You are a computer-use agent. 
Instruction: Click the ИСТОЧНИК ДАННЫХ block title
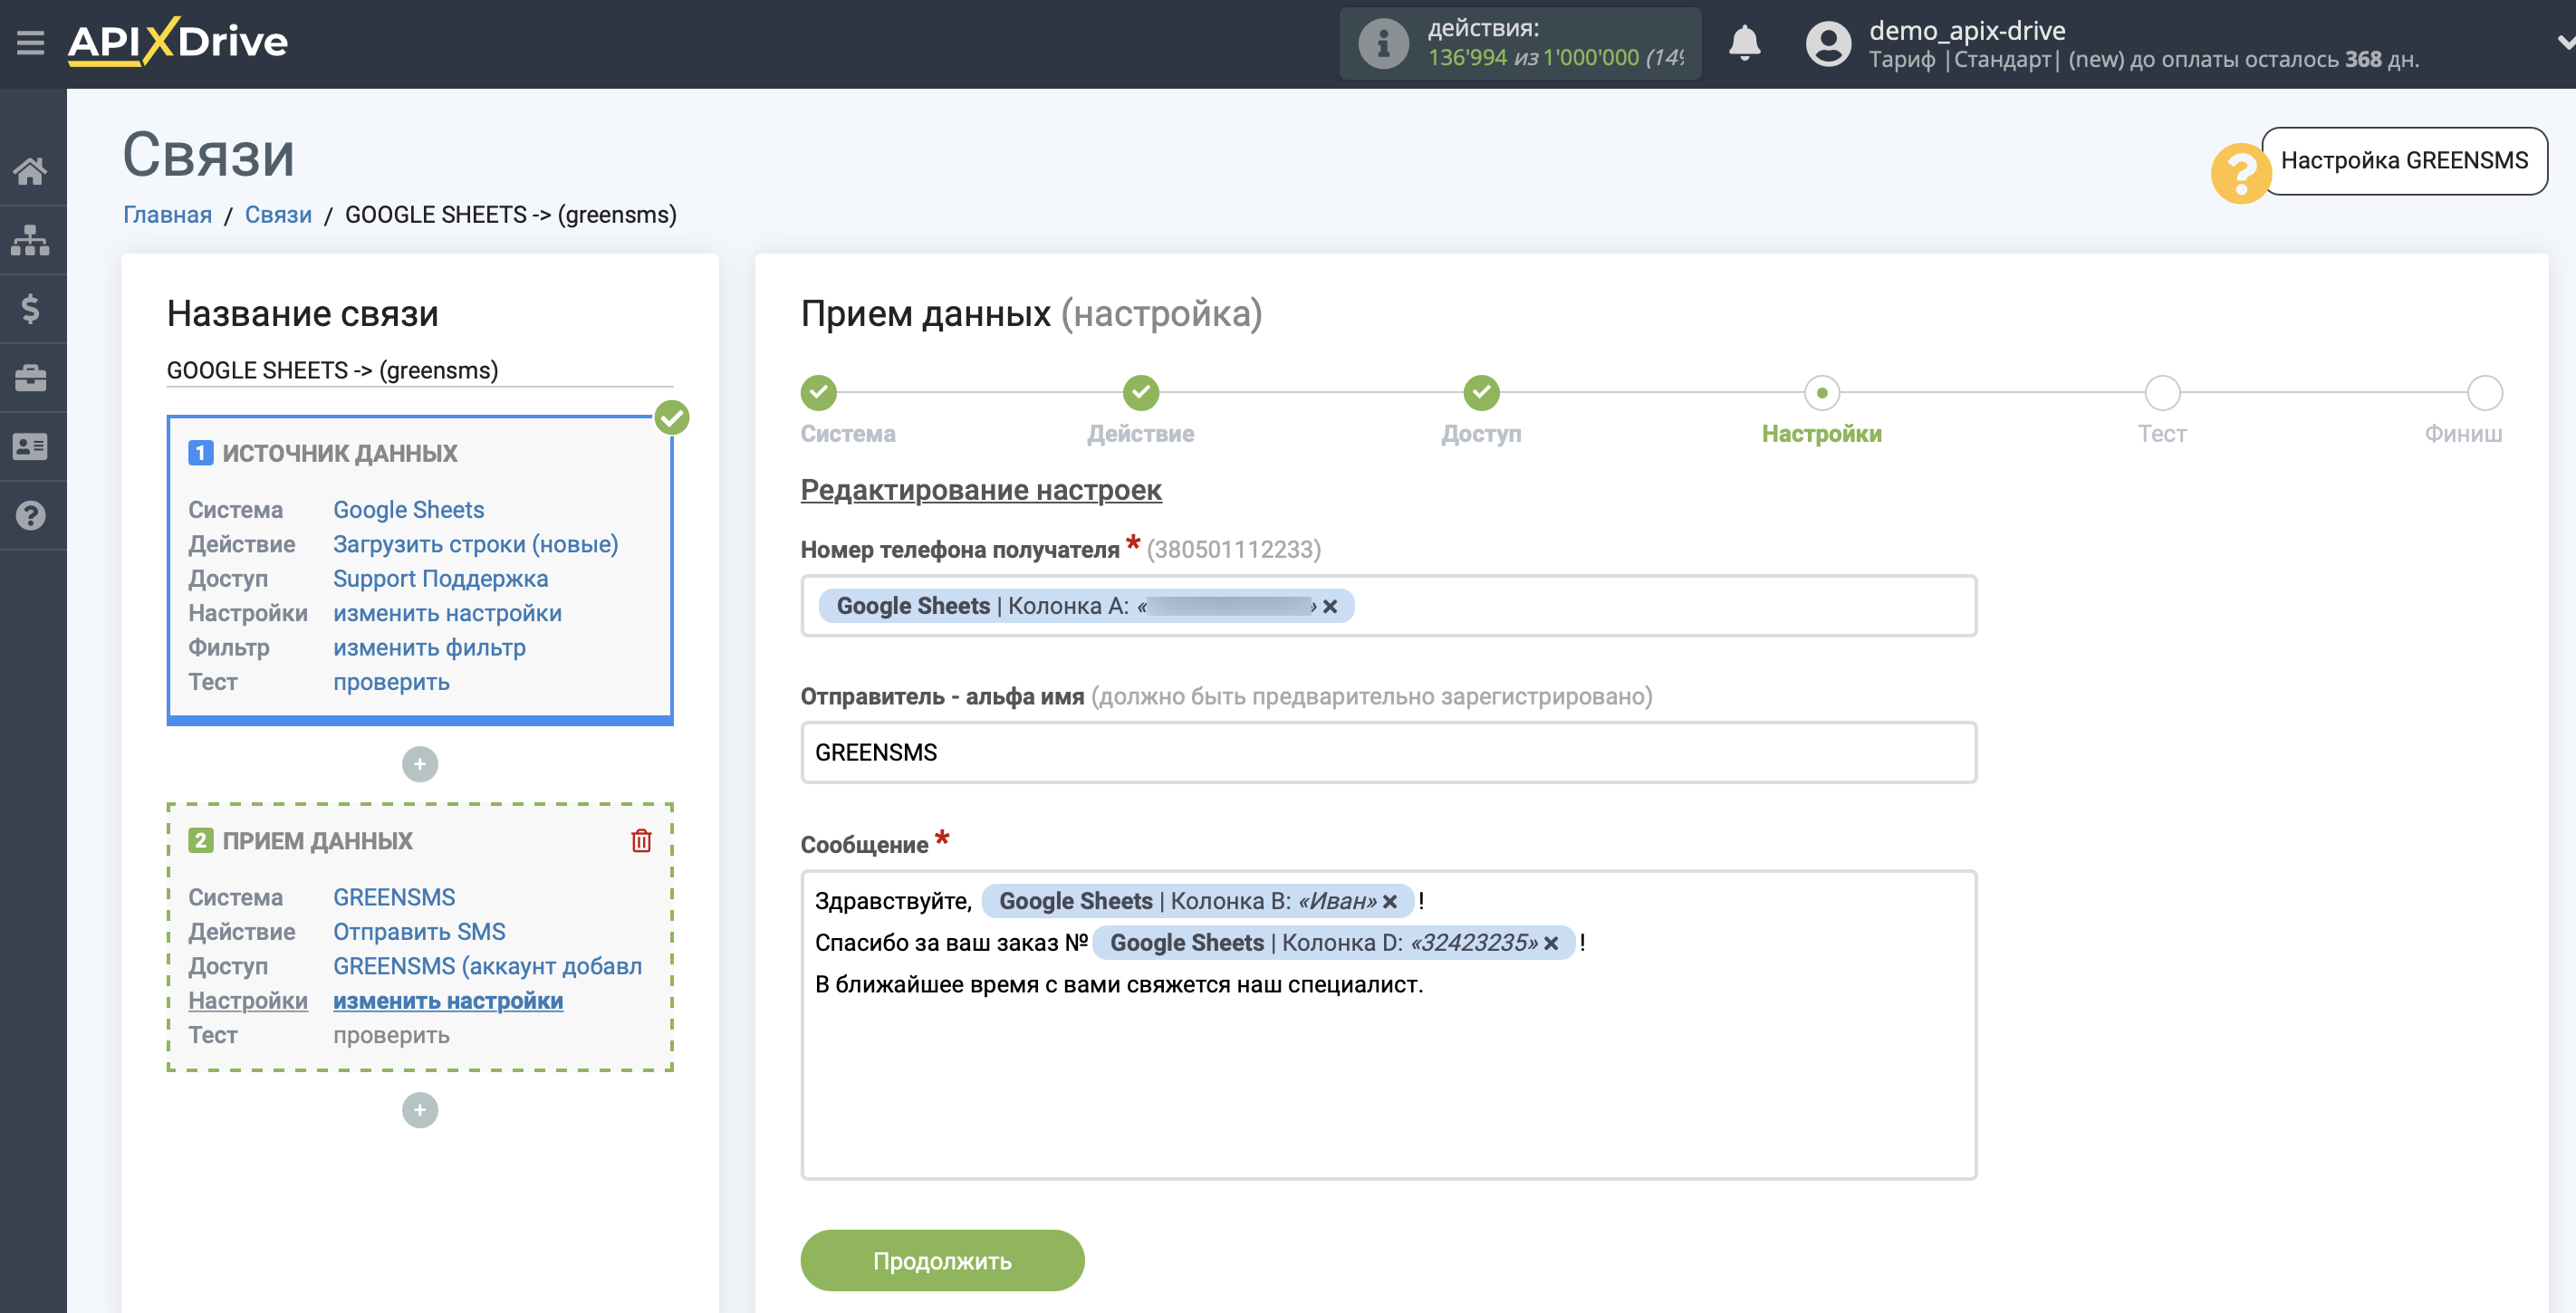339,453
